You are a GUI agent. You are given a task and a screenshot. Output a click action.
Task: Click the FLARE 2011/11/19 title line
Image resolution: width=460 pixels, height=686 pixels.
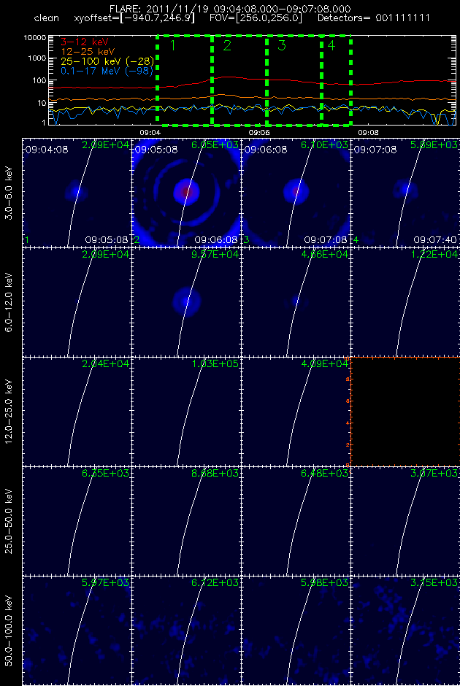pyautogui.click(x=230, y=9)
